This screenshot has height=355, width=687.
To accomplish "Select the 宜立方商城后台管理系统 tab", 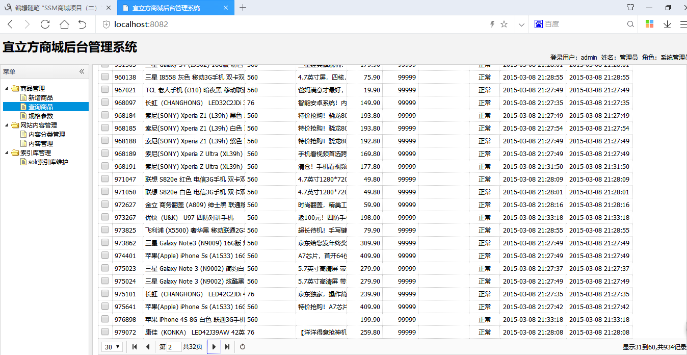I will (176, 8).
